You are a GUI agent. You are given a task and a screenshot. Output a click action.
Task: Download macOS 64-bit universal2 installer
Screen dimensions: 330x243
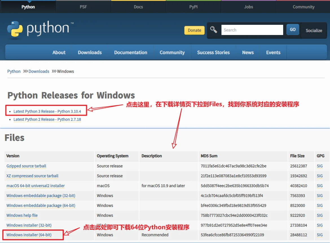coord(36,186)
